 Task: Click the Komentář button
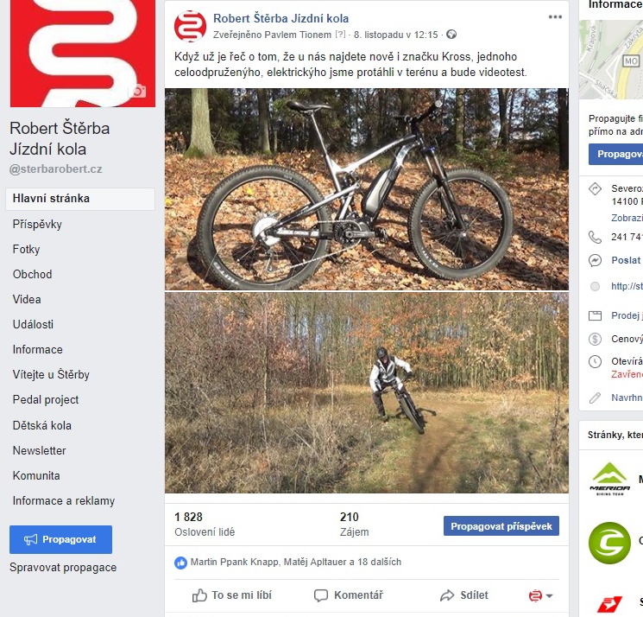click(x=348, y=595)
